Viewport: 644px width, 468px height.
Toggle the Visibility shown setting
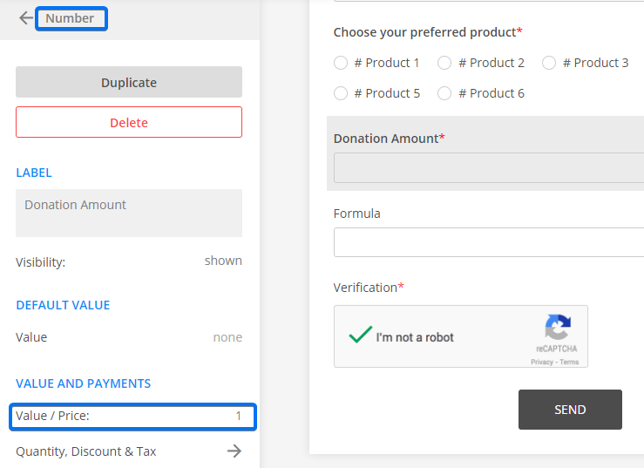click(x=223, y=261)
